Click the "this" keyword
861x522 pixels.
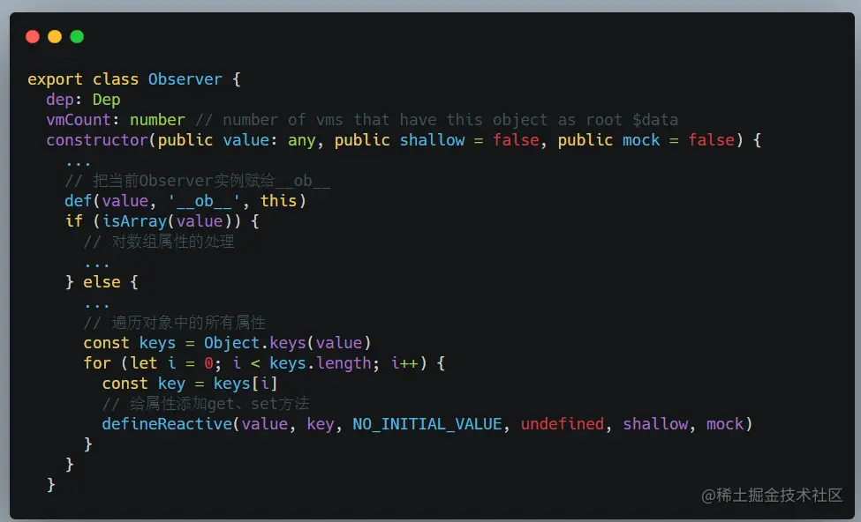pyautogui.click(x=278, y=201)
